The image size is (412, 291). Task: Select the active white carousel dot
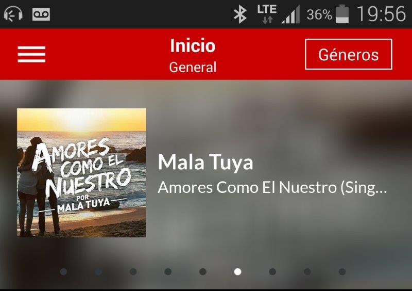[x=237, y=271]
